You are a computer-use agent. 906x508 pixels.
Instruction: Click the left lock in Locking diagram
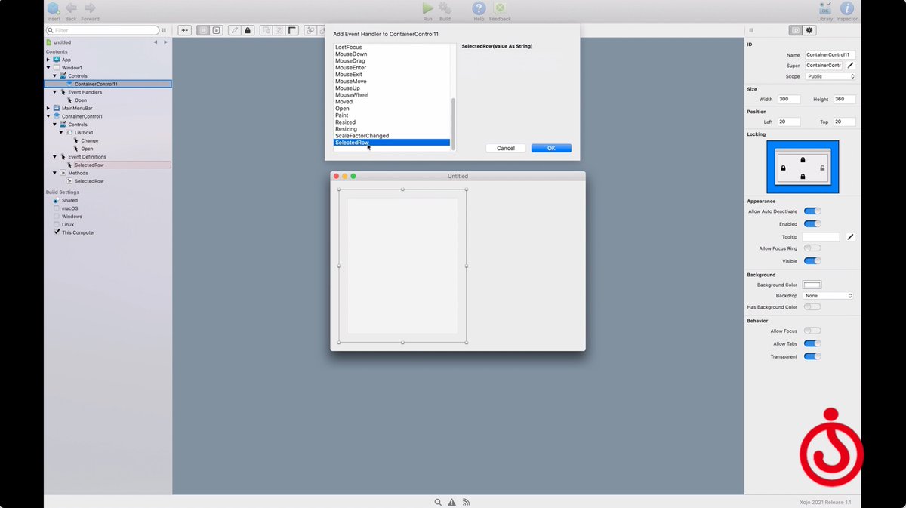tap(783, 168)
